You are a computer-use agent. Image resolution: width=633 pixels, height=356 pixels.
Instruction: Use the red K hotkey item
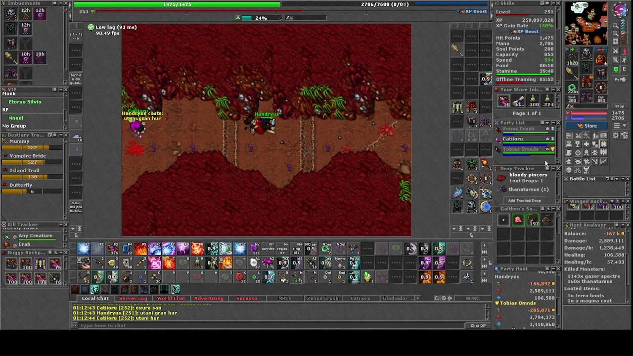(x=240, y=277)
